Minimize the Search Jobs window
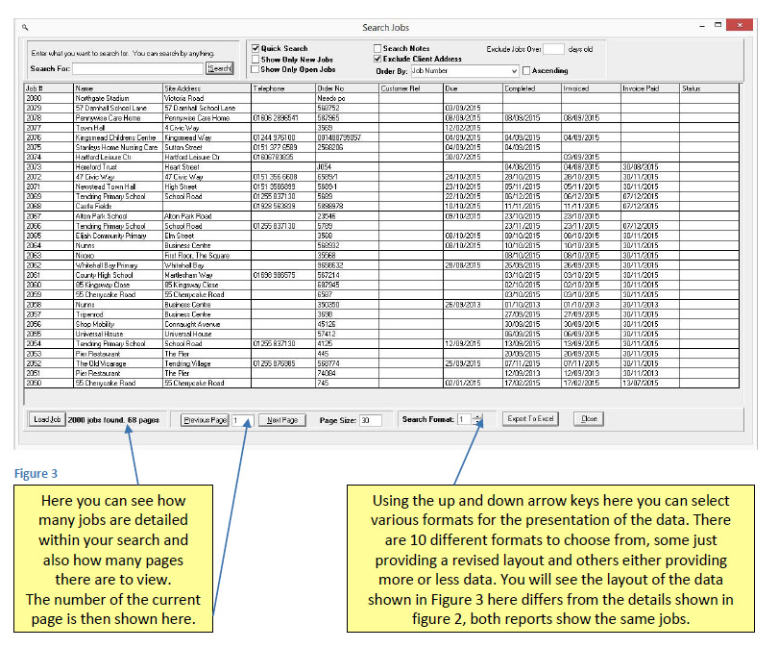Image resolution: width=778 pixels, height=648 pixels. click(x=701, y=25)
